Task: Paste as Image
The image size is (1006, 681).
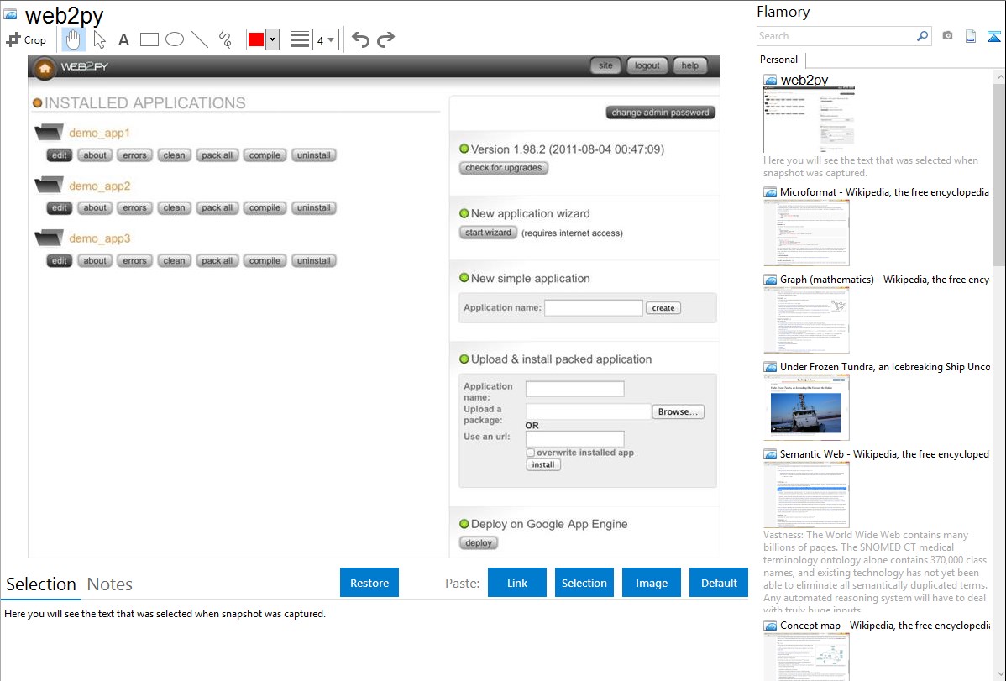Action: (x=651, y=583)
